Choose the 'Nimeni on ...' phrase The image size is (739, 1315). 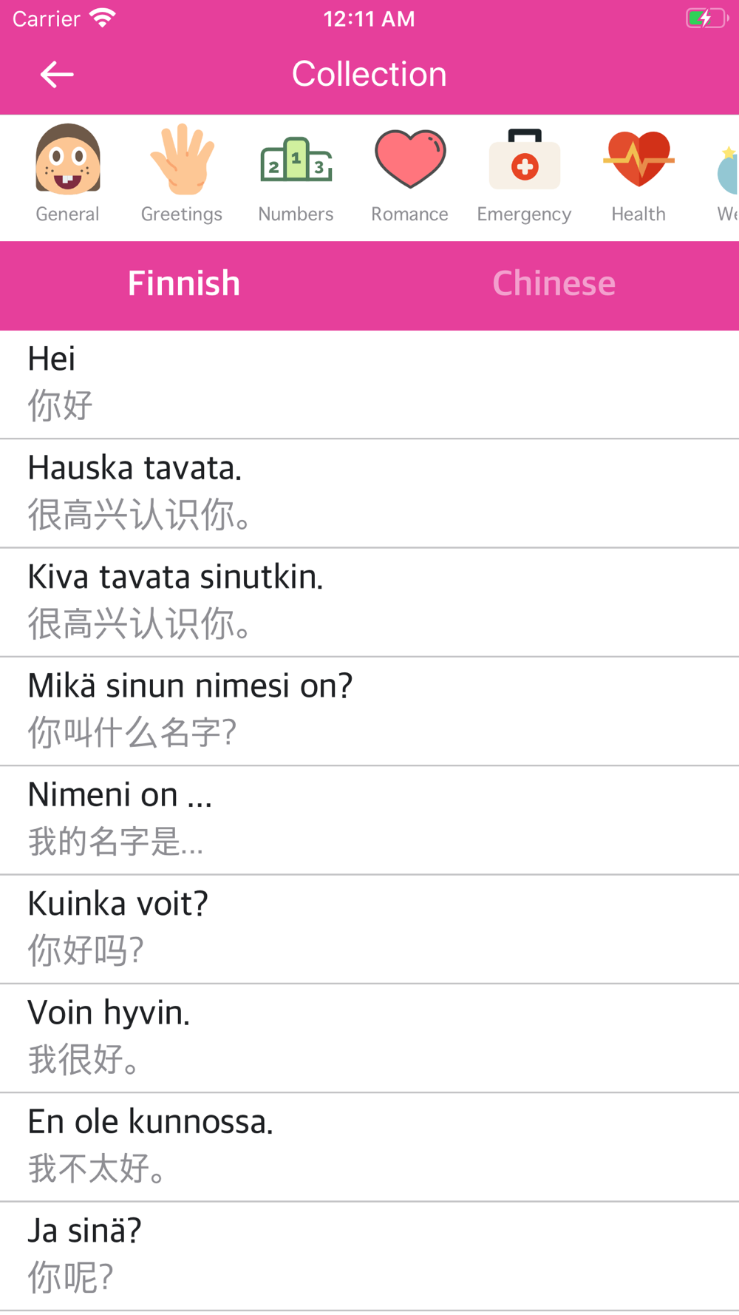(x=369, y=820)
